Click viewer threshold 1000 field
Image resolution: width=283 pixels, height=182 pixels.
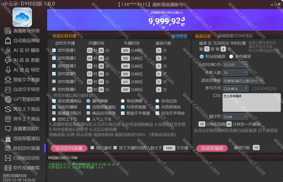click(169, 148)
